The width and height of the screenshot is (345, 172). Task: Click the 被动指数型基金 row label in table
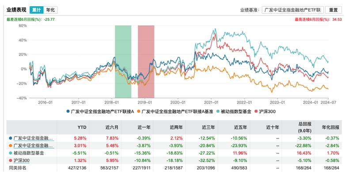(29, 153)
